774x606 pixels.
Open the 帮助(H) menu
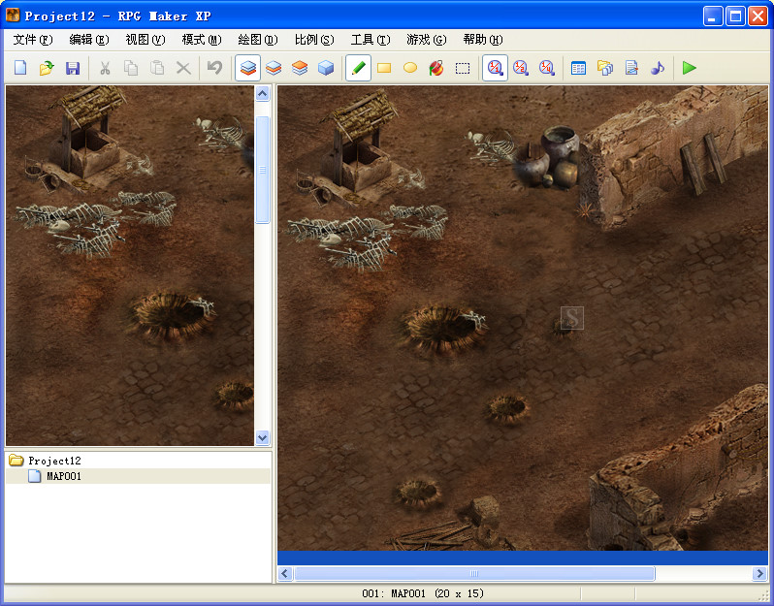pyautogui.click(x=483, y=40)
